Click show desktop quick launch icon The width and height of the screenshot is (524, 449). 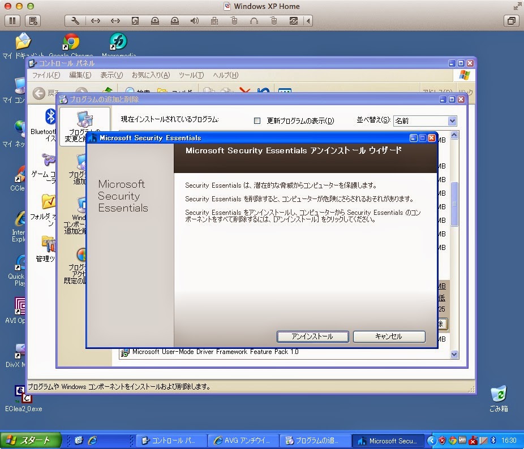click(79, 441)
